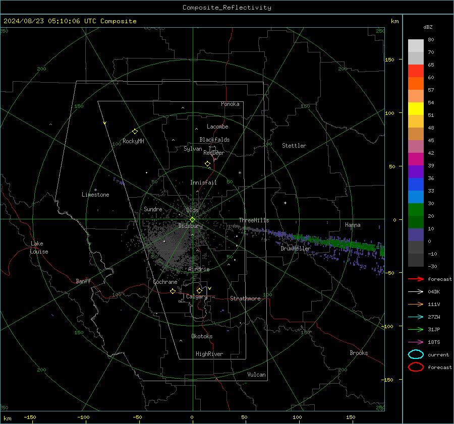Viewport: 454px width, 424px height.
Task: Click the asterisk marker east of Innisfail
Action: click(x=240, y=173)
